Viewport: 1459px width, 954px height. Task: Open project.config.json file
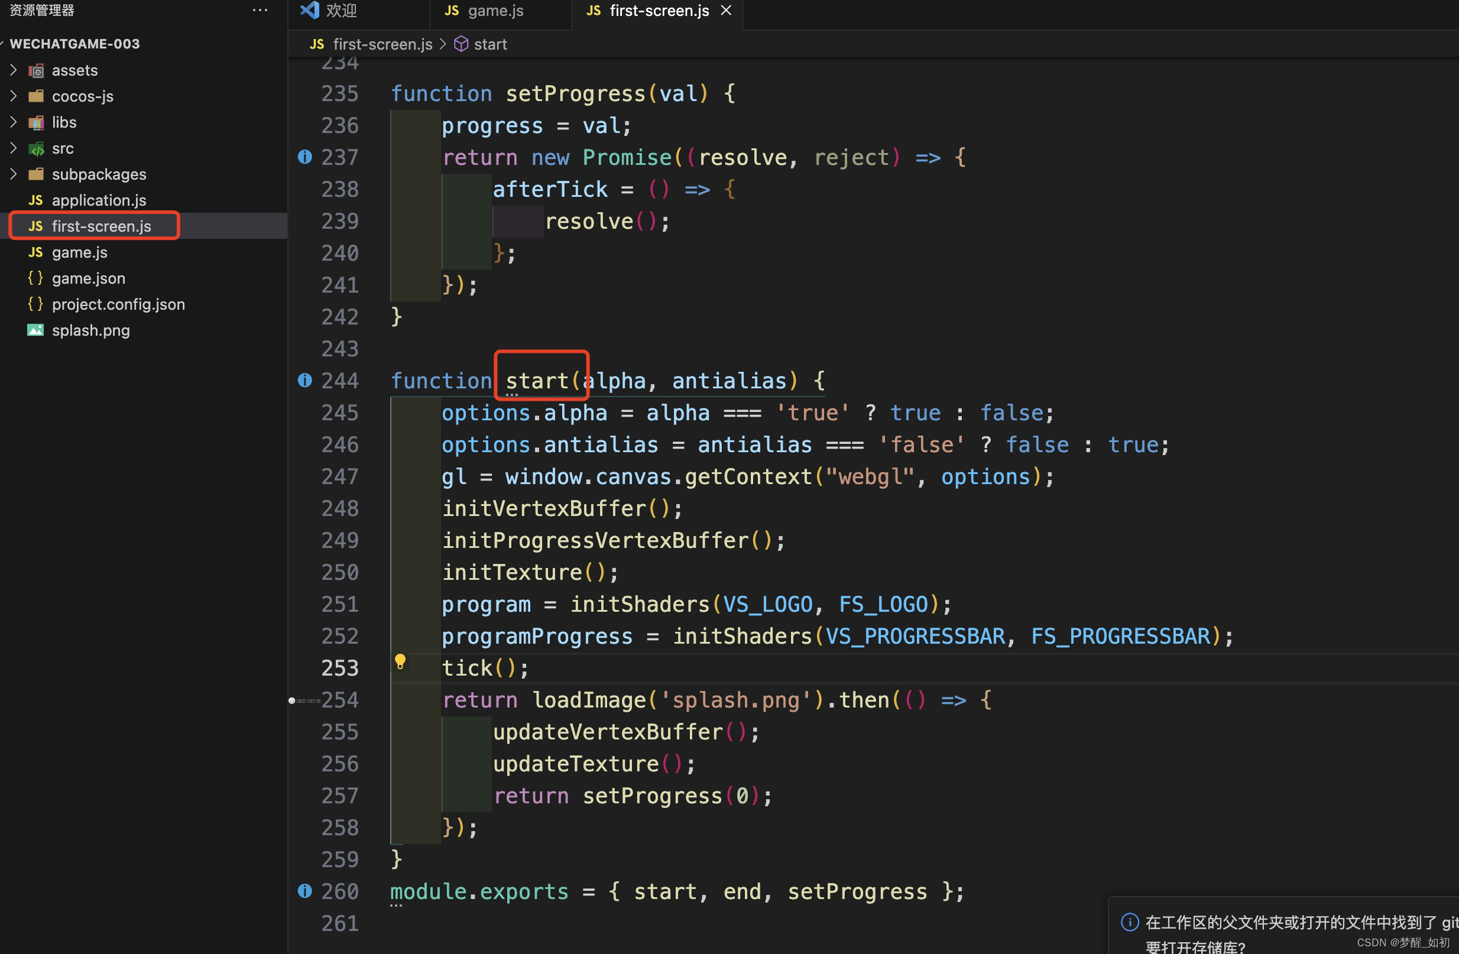(x=118, y=304)
